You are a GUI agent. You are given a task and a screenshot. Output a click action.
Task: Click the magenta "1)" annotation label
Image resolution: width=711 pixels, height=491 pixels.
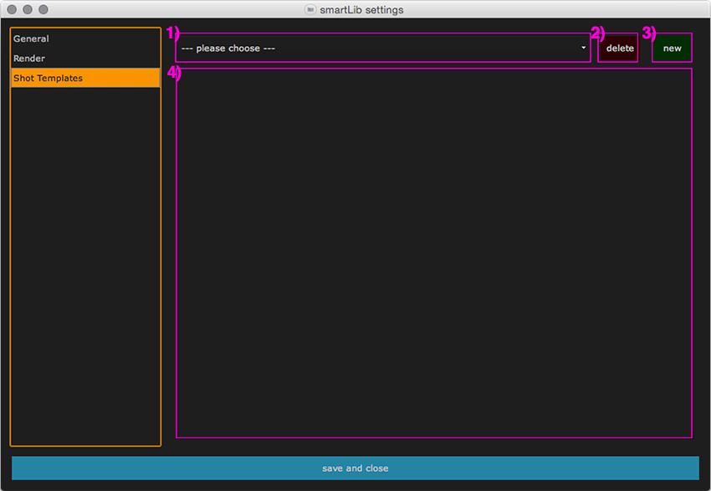pyautogui.click(x=172, y=33)
